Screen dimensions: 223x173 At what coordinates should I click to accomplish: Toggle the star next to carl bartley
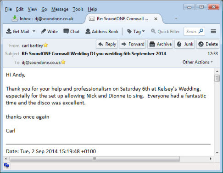point(45,45)
